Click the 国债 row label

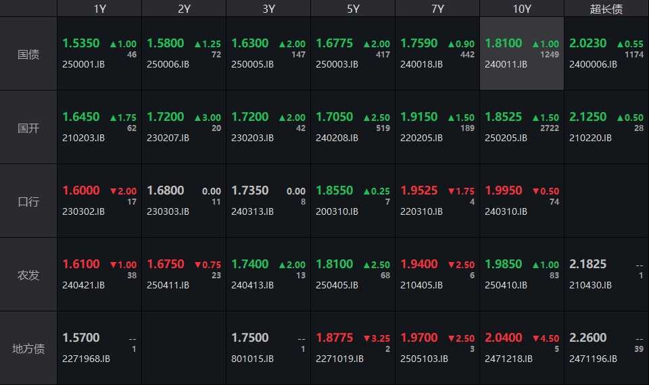28,54
